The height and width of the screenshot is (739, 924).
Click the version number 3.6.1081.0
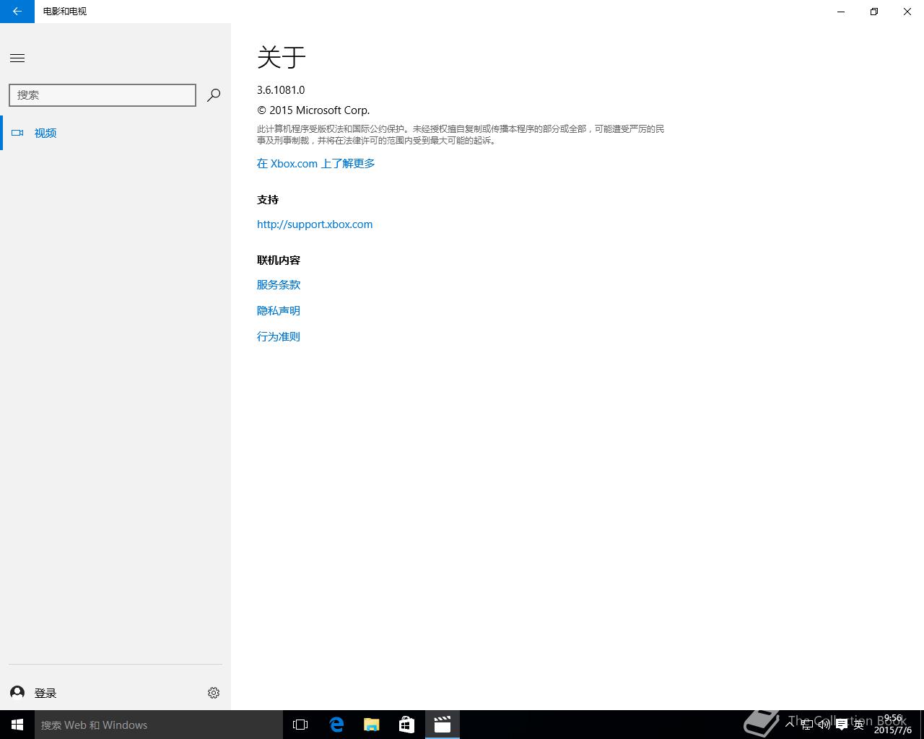(x=281, y=90)
